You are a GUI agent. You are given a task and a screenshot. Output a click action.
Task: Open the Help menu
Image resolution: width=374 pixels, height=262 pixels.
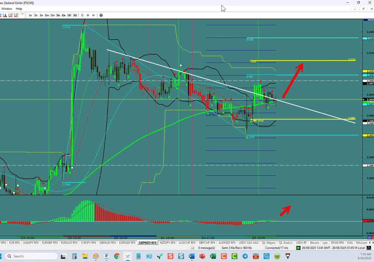(19, 9)
